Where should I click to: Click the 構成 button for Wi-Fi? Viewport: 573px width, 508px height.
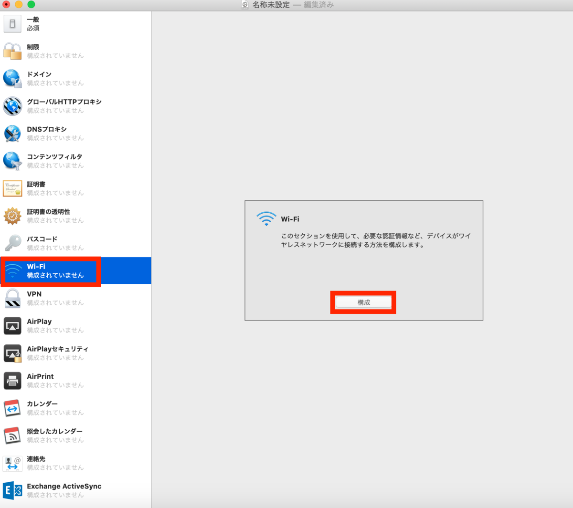(363, 302)
